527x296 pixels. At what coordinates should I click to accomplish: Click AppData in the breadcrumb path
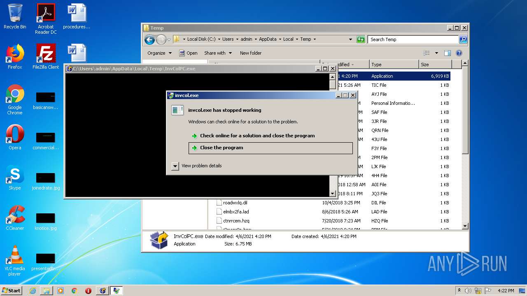268,39
